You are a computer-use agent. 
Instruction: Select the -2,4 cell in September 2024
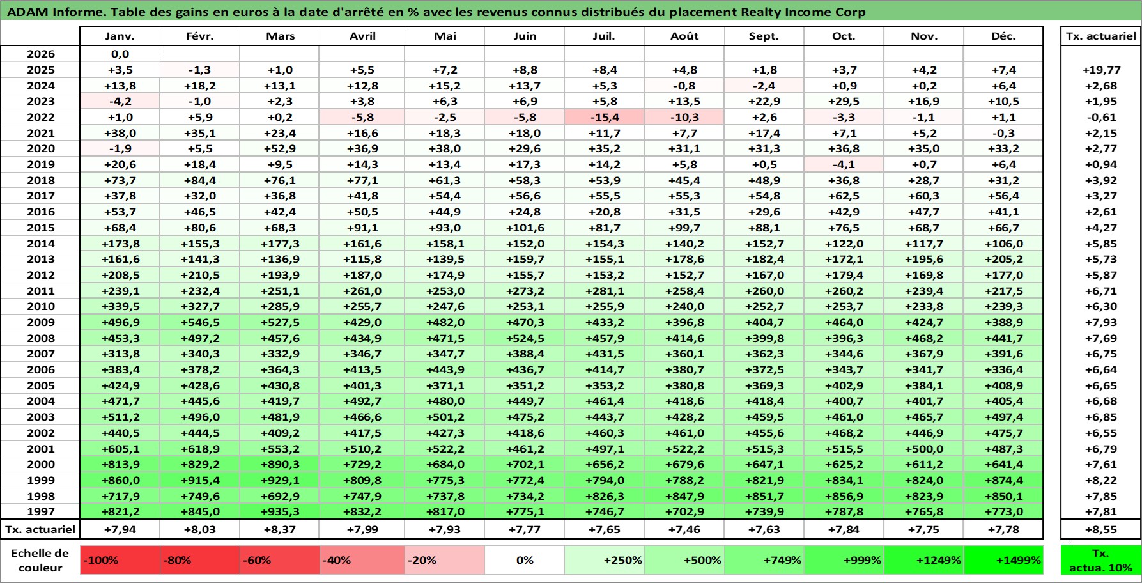(764, 86)
